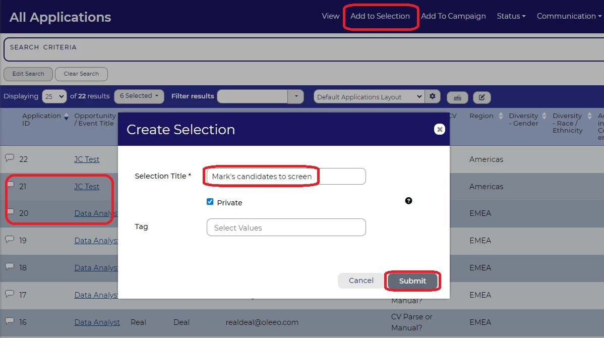Open comment bubble for application 22

click(10, 158)
